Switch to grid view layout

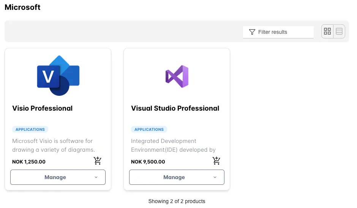click(x=327, y=31)
